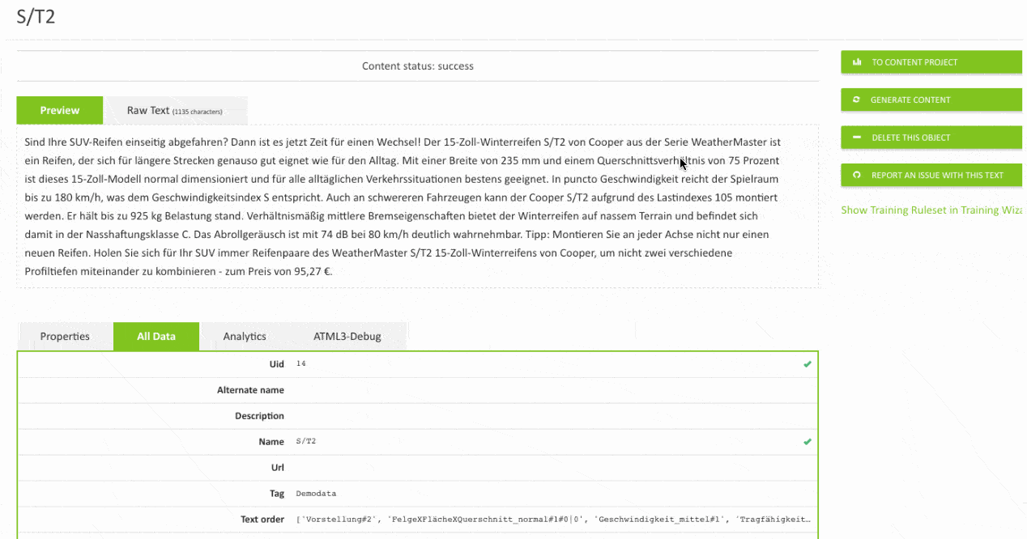The width and height of the screenshot is (1027, 539).
Task: Click the bar chart icon on To Content Project
Action: click(x=857, y=62)
